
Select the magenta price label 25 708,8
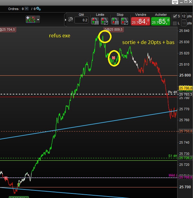pyautogui.click(x=186, y=177)
